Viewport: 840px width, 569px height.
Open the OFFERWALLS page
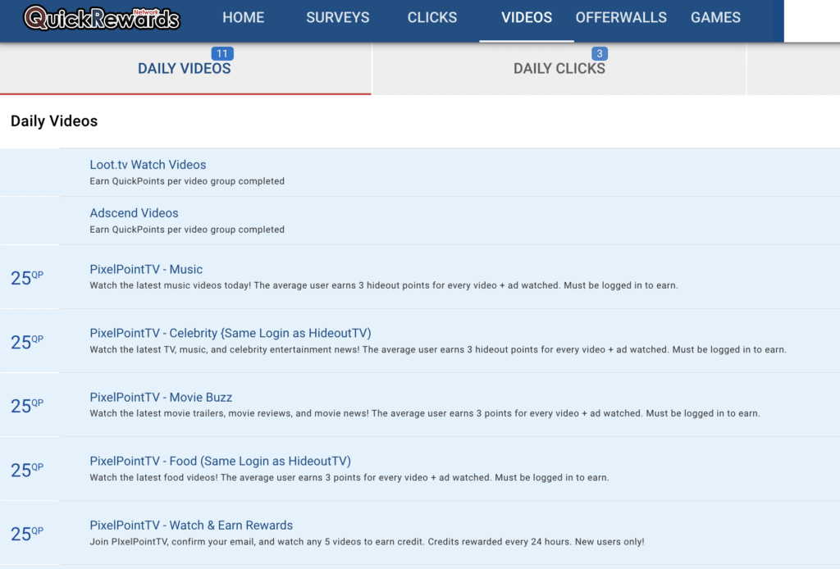pos(621,17)
